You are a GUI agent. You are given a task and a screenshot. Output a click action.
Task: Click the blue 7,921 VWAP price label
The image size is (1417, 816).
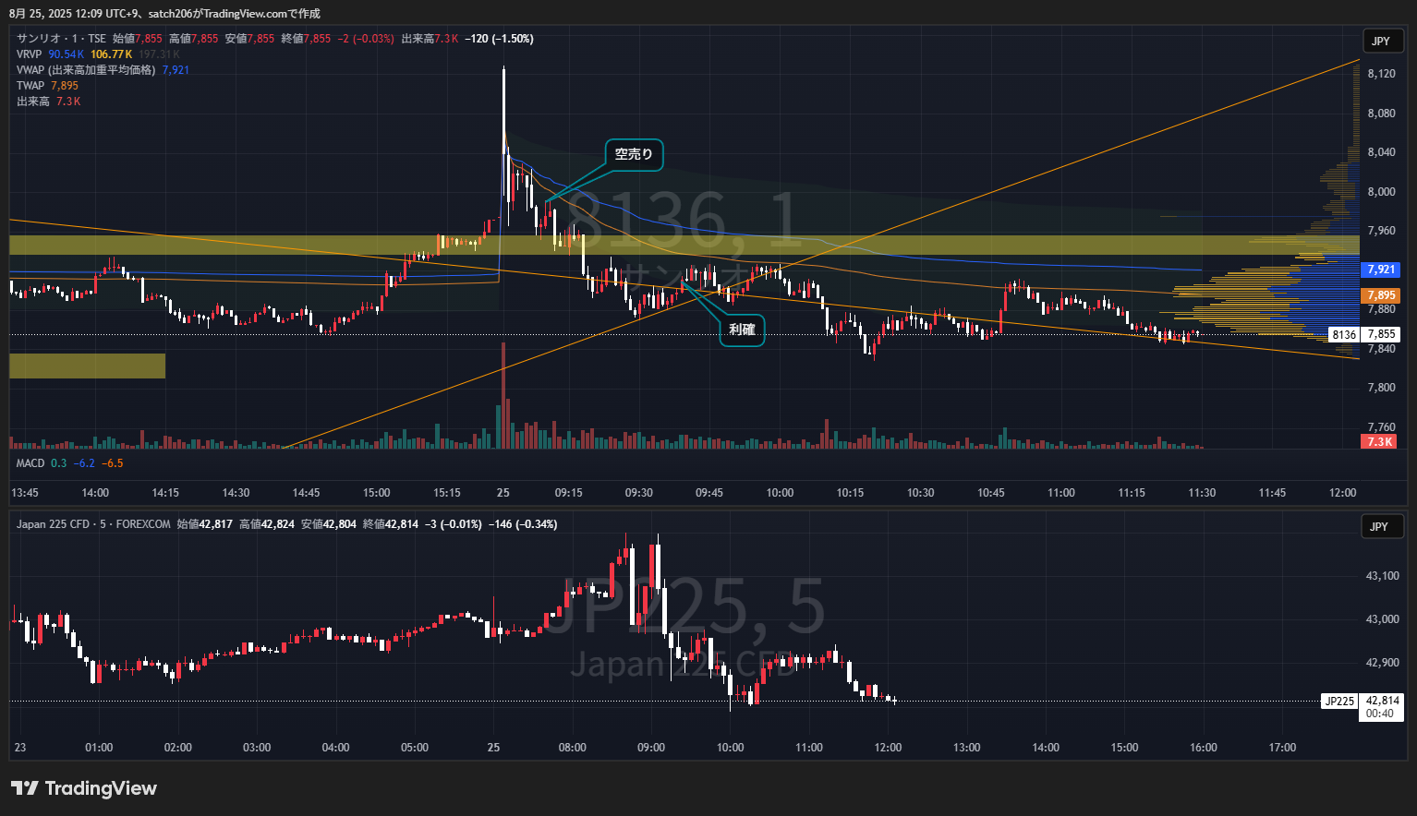1381,270
